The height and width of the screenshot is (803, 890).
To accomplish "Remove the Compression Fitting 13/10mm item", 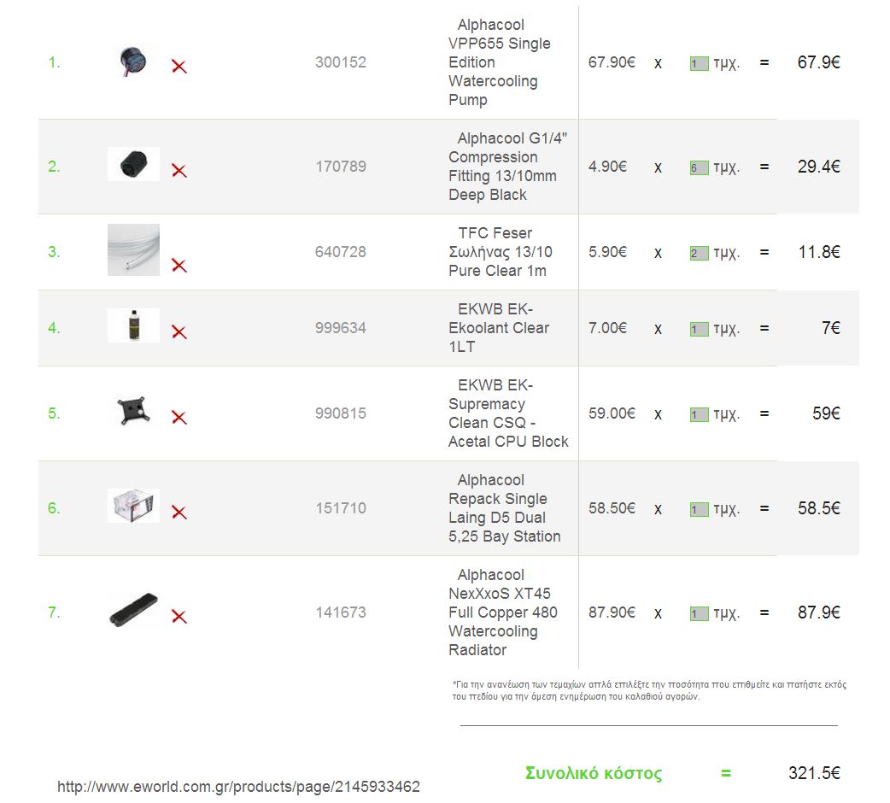I will [x=179, y=170].
